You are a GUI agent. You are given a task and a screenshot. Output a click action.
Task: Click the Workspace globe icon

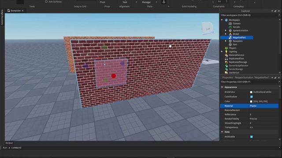point(226,20)
